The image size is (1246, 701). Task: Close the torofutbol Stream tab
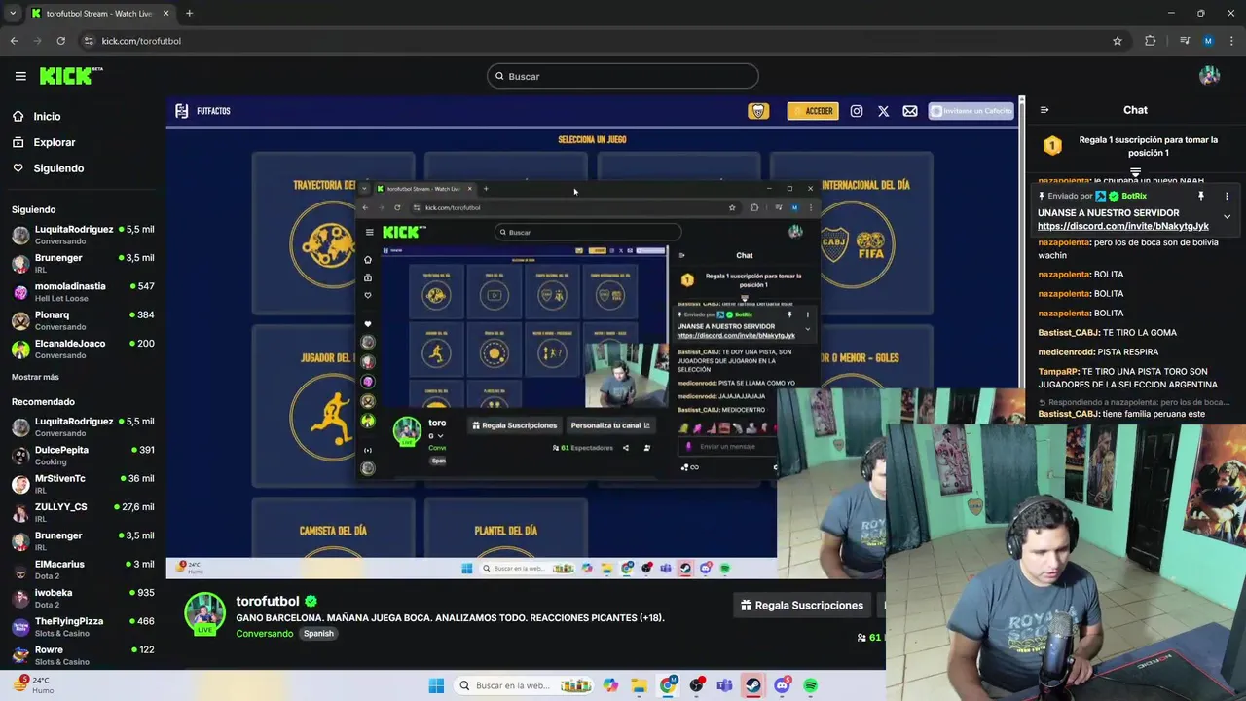(166, 14)
